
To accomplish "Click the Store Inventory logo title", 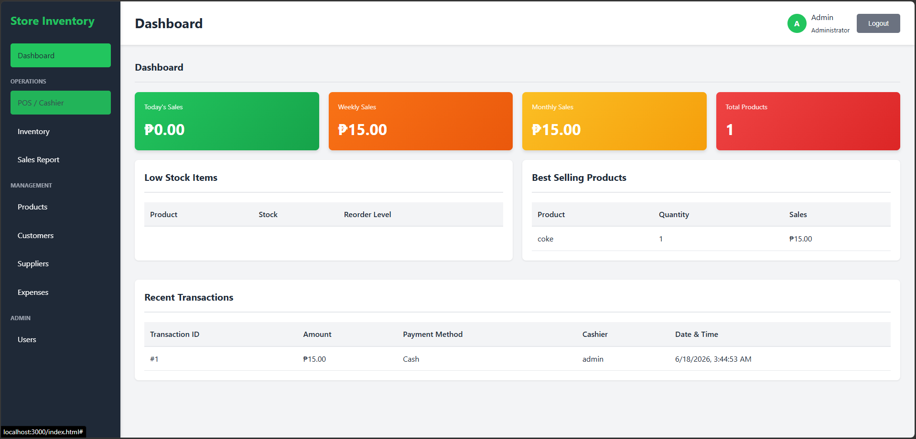I will [53, 21].
